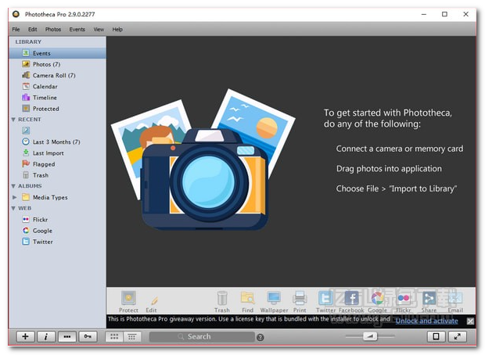Screen dimensions: 485x355
Task: Open the Events menu
Action: tap(77, 30)
